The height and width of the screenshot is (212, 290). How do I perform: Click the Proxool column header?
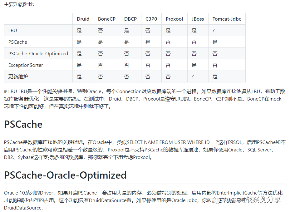point(174,19)
